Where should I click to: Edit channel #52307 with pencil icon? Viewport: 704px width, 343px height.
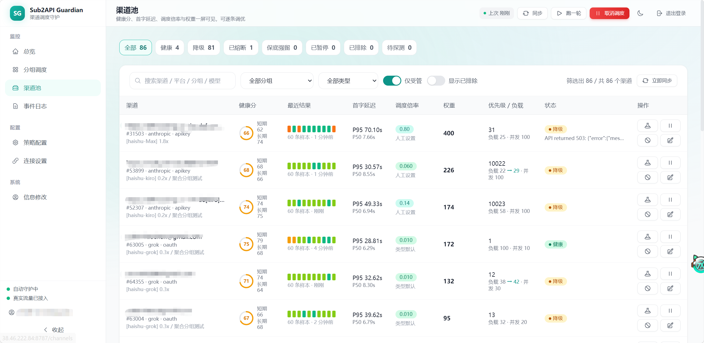(670, 214)
